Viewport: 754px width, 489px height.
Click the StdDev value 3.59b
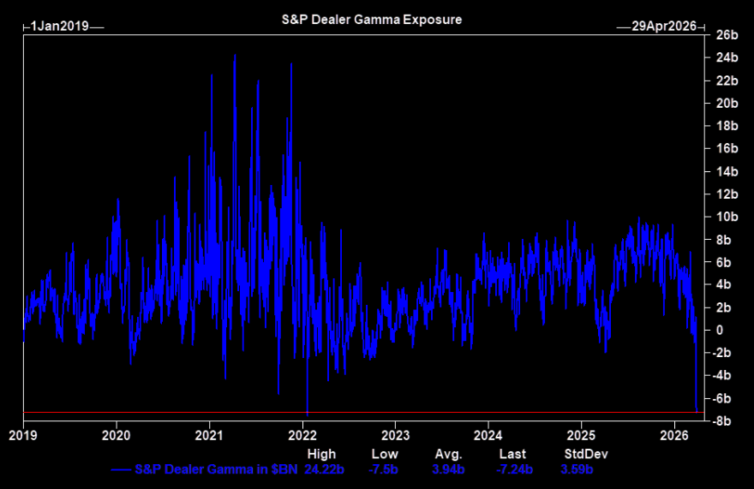pos(577,469)
